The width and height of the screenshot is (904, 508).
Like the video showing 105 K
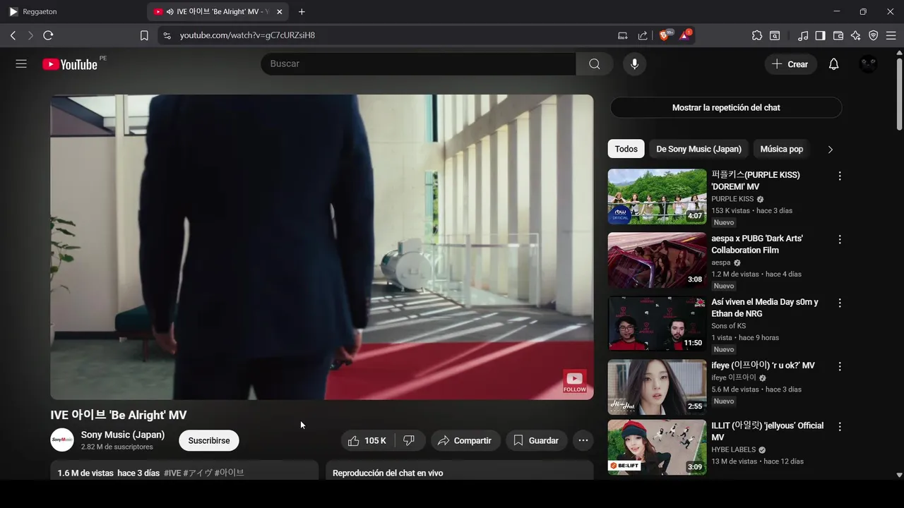coord(367,440)
